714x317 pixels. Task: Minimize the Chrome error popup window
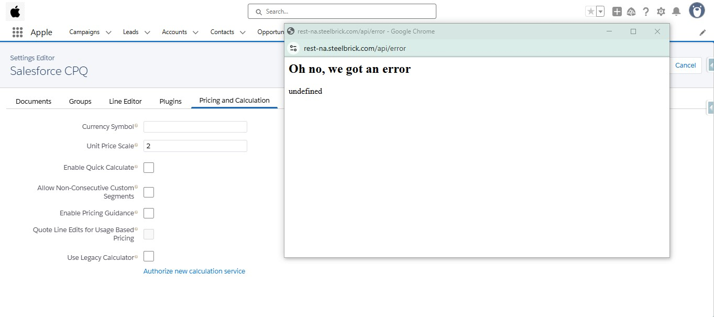pos(609,31)
